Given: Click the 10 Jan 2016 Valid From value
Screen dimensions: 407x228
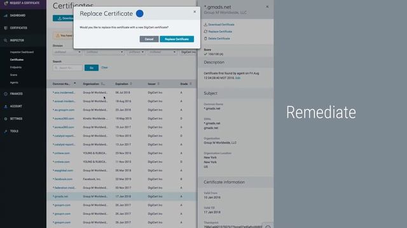Looking at the screenshot, I should tap(212, 197).
